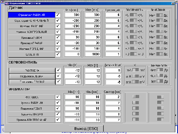Select the Стрелограф КОНТРОЛЬНЫЙ sensor button
The width and height of the screenshot is (178, 134).
[32, 21]
